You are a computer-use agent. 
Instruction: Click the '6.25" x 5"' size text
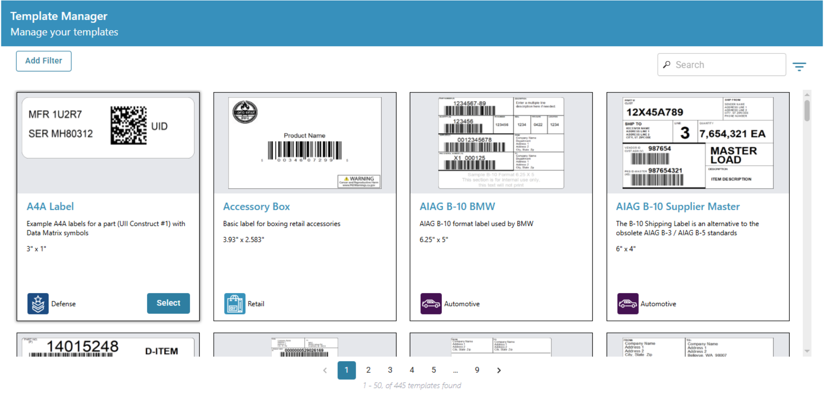tap(434, 240)
